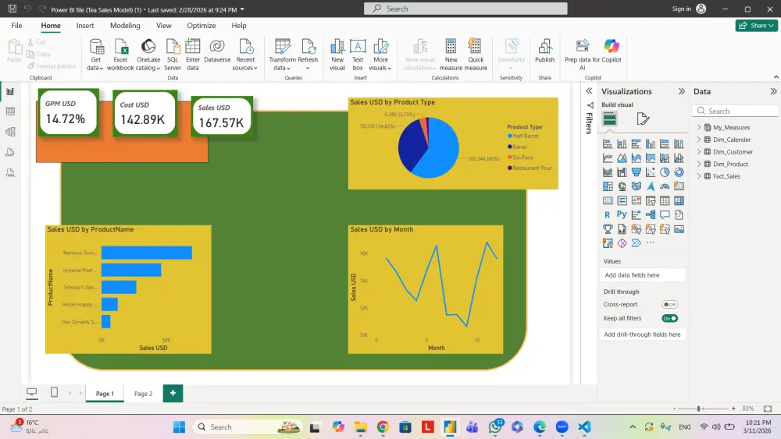The width and height of the screenshot is (781, 439).
Task: Open the Get data dropdown
Action: pyautogui.click(x=95, y=55)
